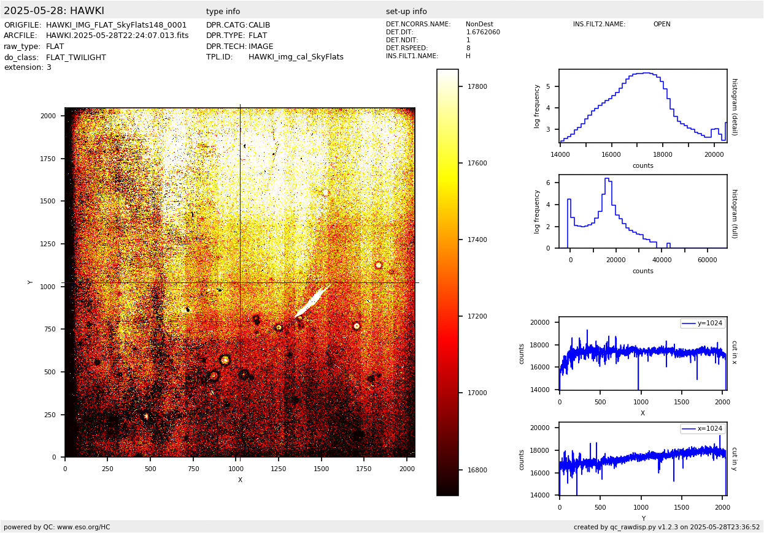Click the ARCFILE fits filename
The image size is (764, 533).
(117, 36)
